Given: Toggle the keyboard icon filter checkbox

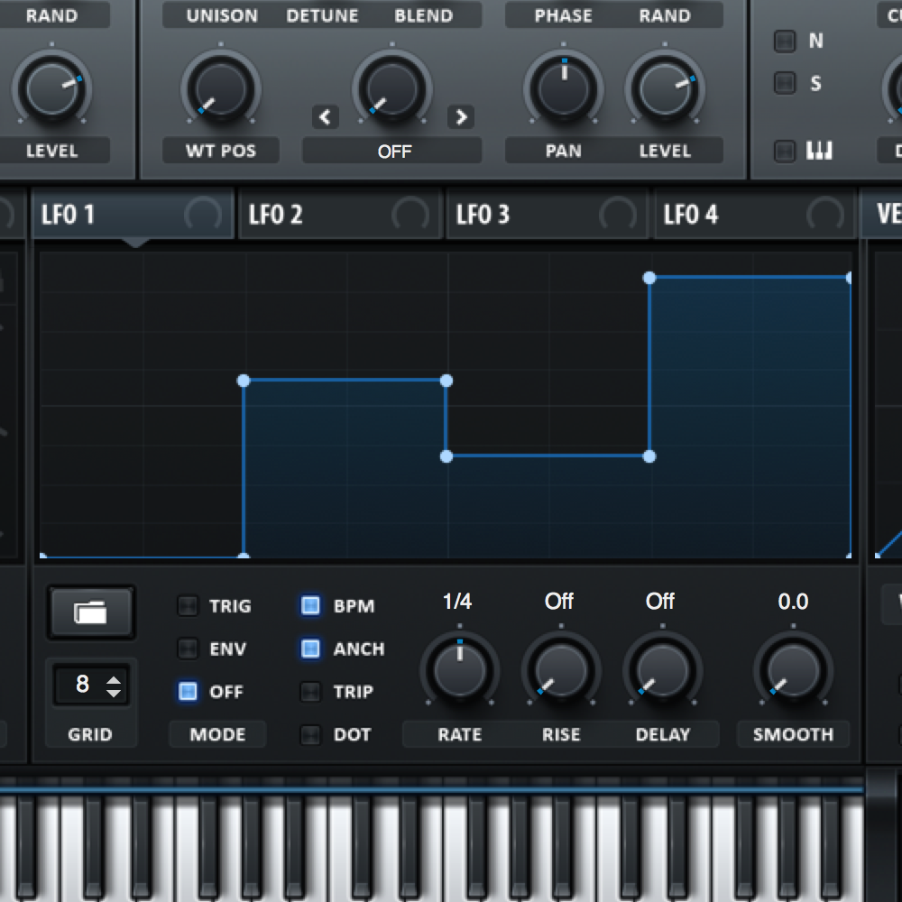Looking at the screenshot, I should click(785, 151).
